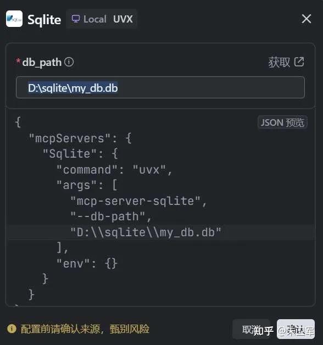Click the yellow warning info icon

(12, 329)
